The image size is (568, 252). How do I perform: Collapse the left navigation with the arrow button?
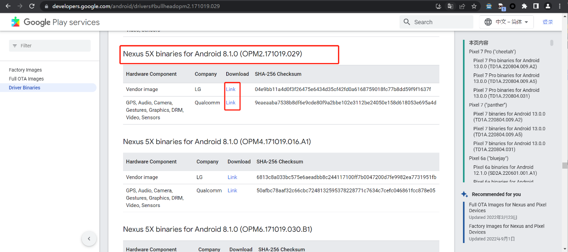[89, 239]
